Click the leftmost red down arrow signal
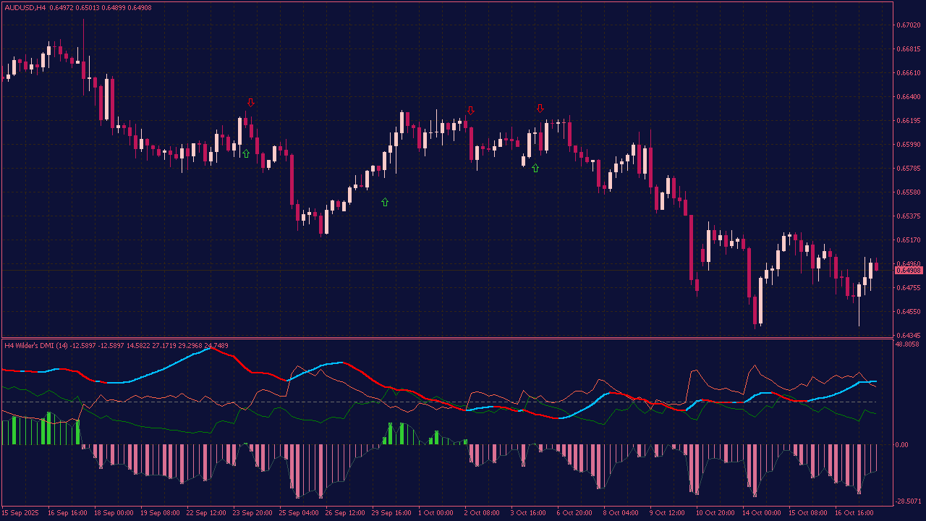This screenshot has width=926, height=521. pyautogui.click(x=250, y=102)
